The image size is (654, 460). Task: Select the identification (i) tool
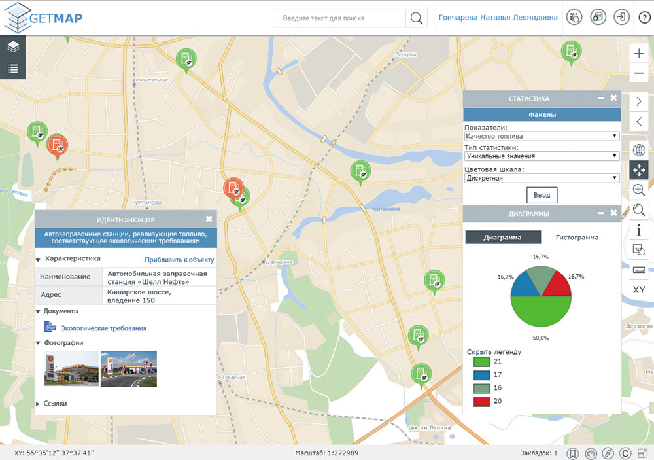click(x=639, y=231)
